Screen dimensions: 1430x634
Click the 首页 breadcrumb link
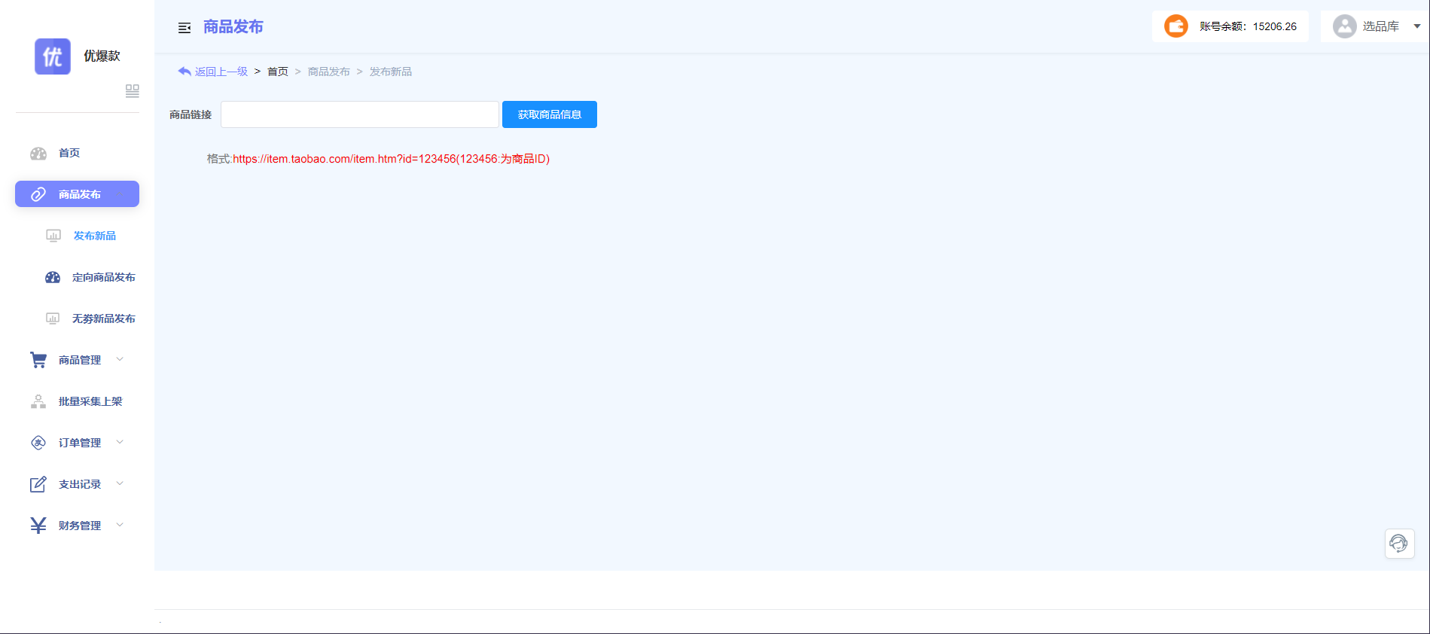tap(278, 72)
